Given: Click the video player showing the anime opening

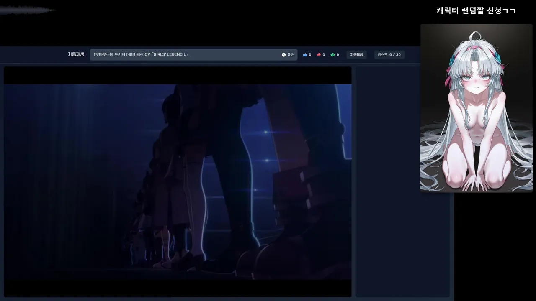Looking at the screenshot, I should [x=178, y=182].
